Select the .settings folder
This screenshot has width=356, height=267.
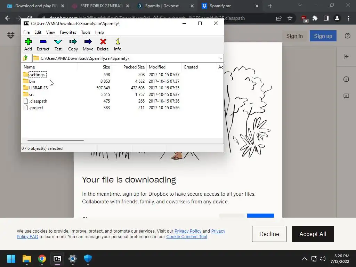(34, 75)
